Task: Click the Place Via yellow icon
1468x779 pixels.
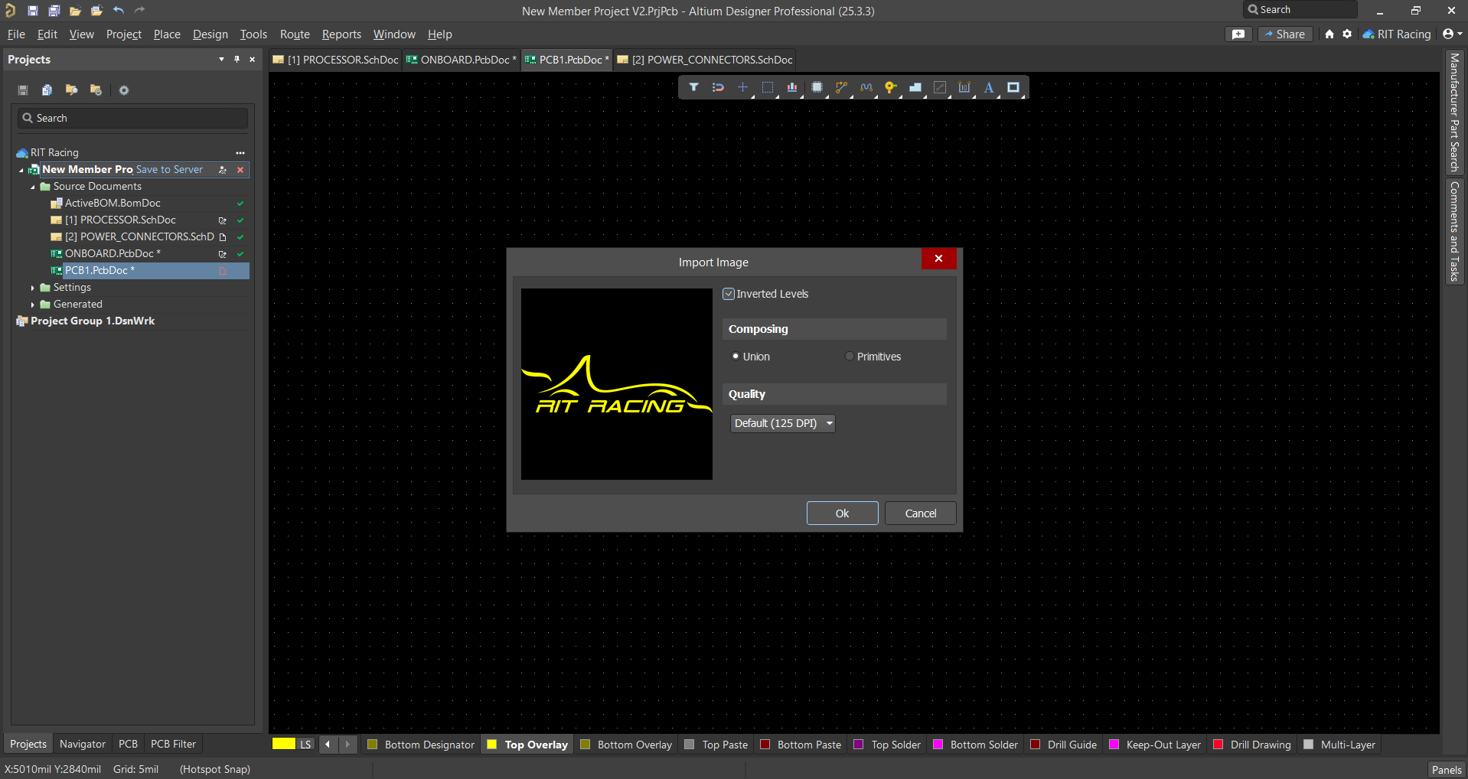Action: (890, 87)
